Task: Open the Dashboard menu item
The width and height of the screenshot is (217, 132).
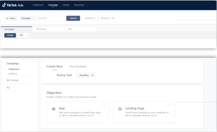Action: 38,5
